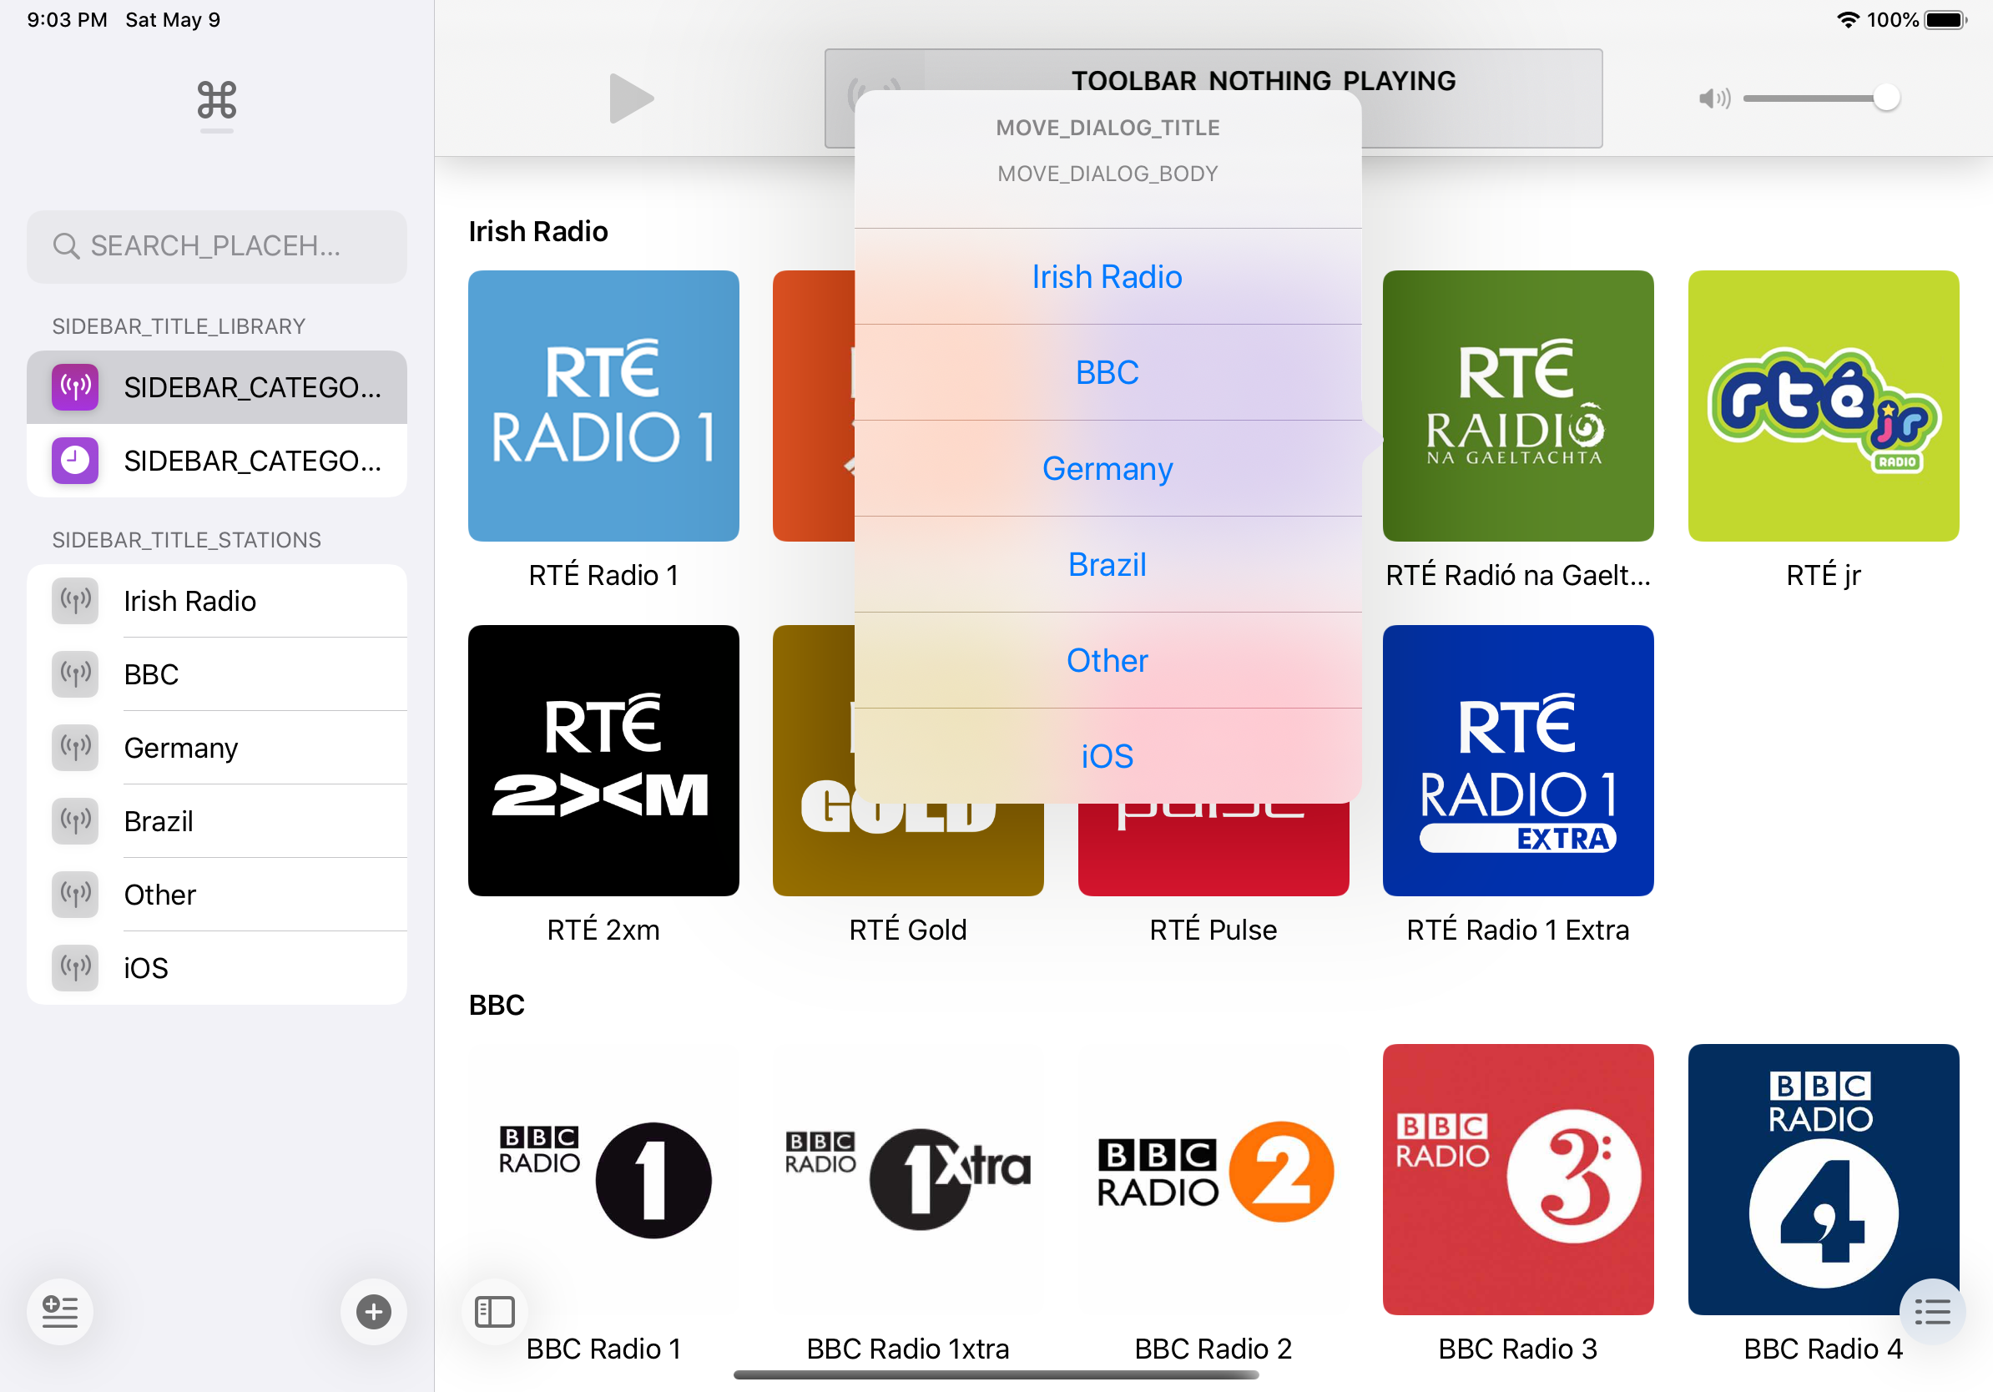This screenshot has height=1392, width=1993.
Task: Click the add list icon bottom left
Action: [60, 1310]
